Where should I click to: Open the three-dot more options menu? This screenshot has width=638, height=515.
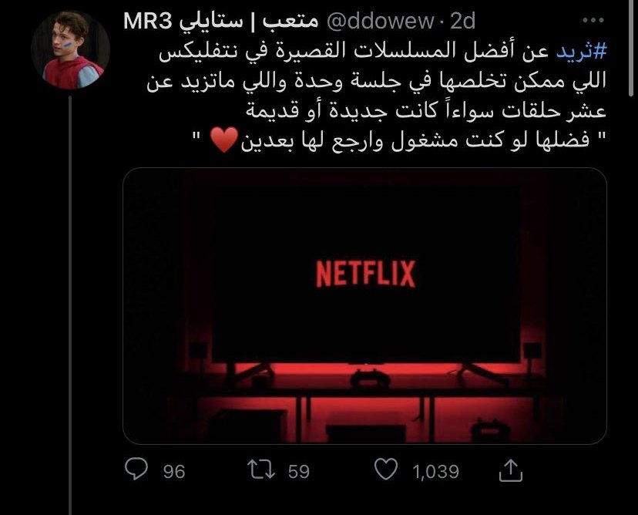[x=593, y=20]
